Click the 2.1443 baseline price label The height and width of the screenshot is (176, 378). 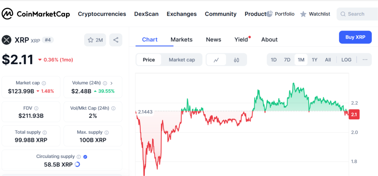(x=145, y=112)
